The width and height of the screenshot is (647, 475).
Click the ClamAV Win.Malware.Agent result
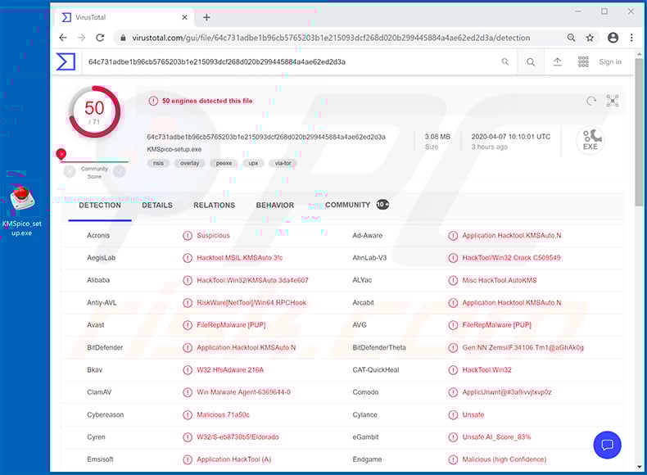pyautogui.click(x=243, y=392)
